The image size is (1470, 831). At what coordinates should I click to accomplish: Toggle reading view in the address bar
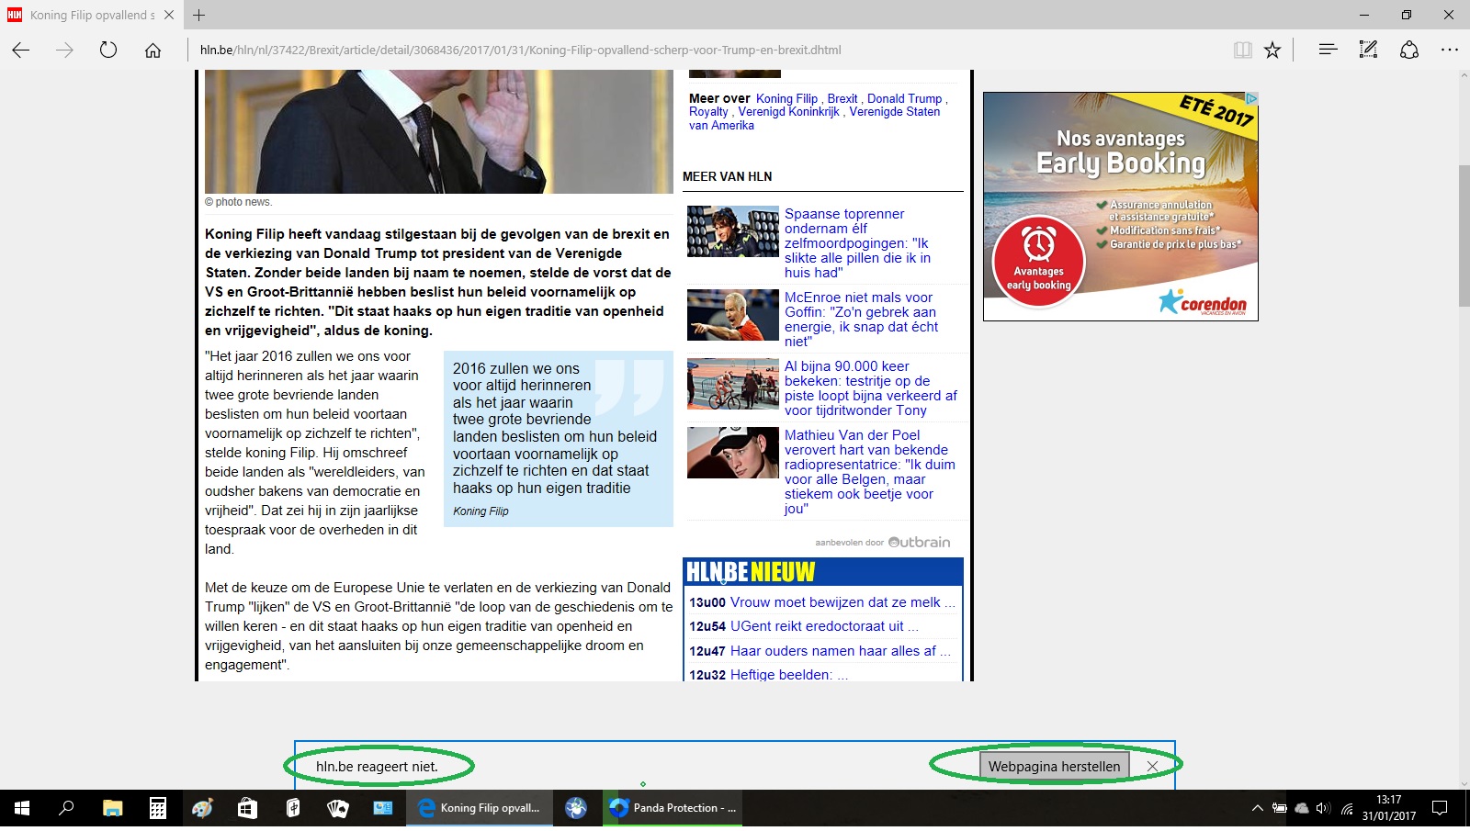pyautogui.click(x=1242, y=51)
